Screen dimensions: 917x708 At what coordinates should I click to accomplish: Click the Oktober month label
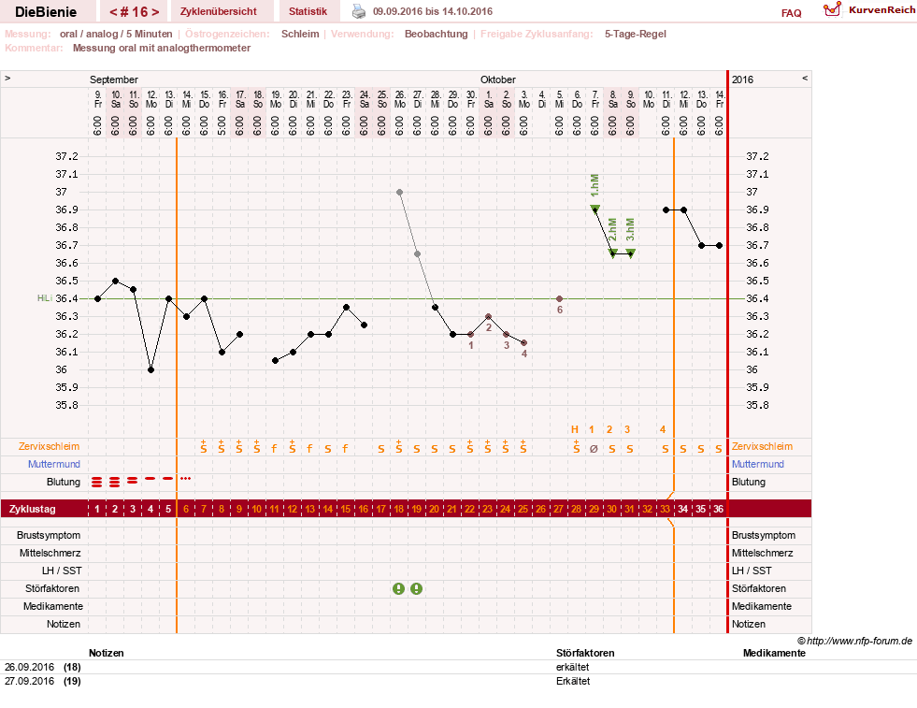click(x=497, y=79)
